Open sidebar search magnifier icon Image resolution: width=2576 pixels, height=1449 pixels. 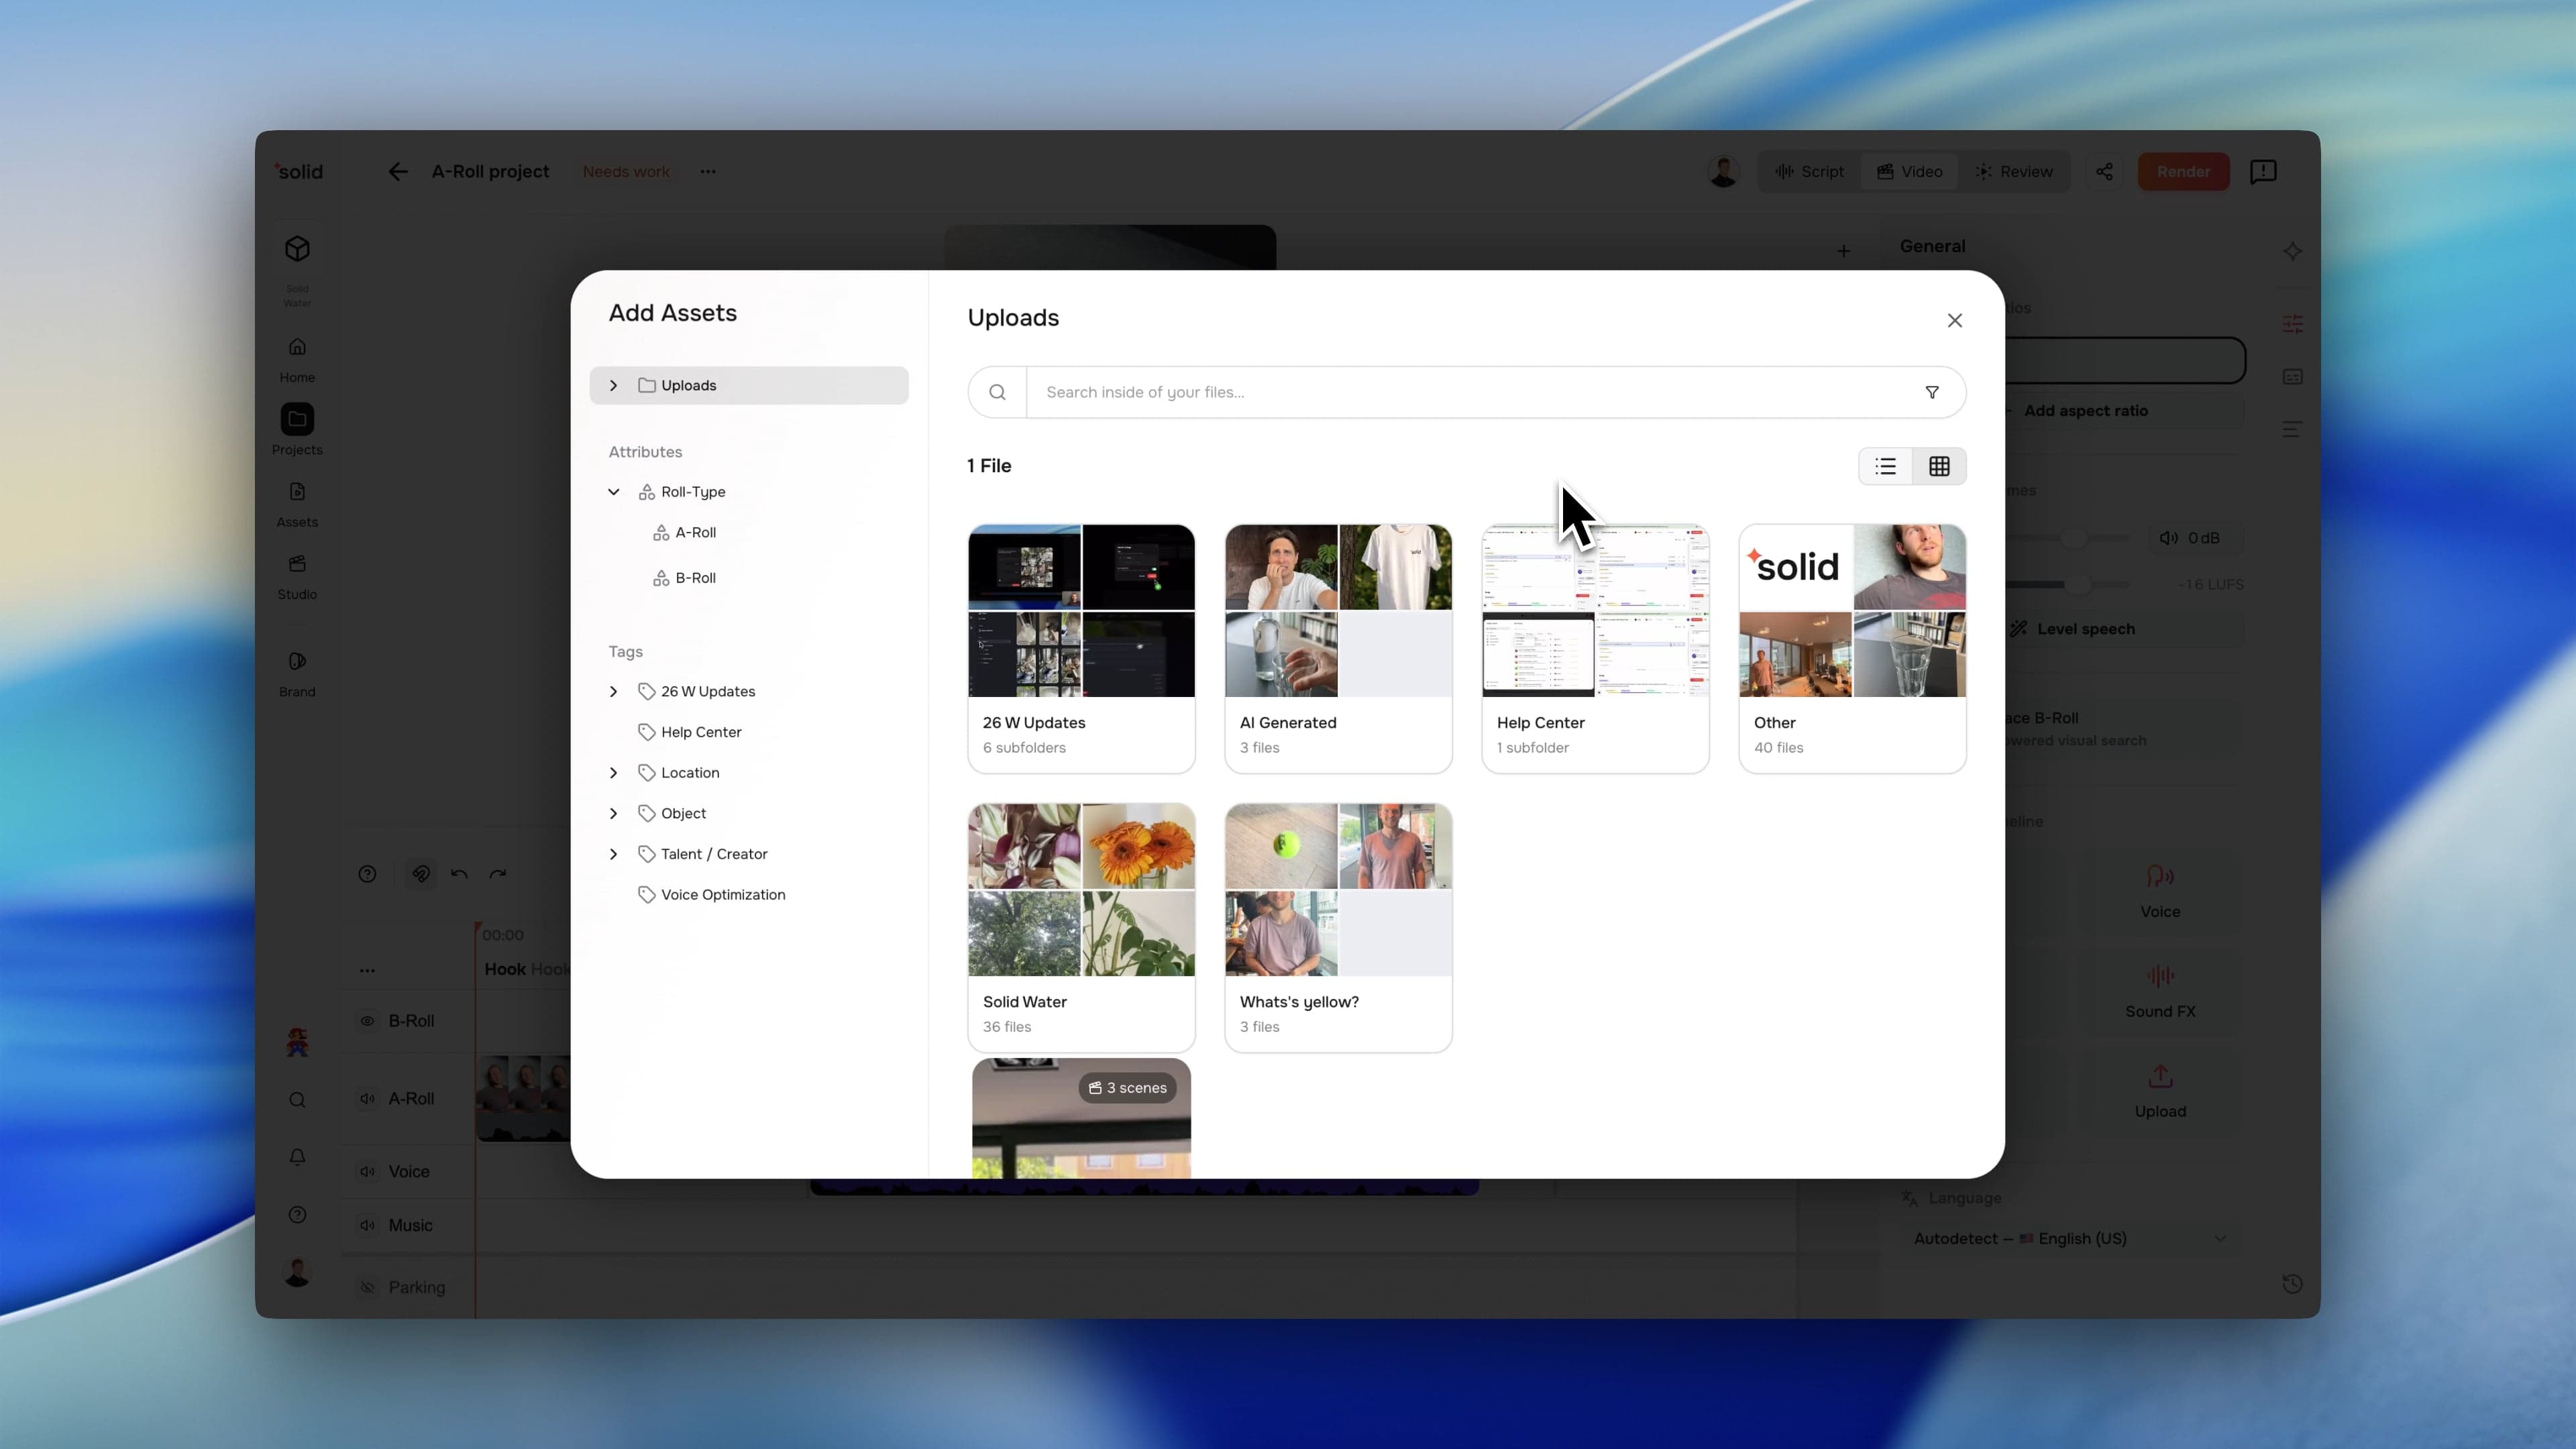coord(297,1100)
